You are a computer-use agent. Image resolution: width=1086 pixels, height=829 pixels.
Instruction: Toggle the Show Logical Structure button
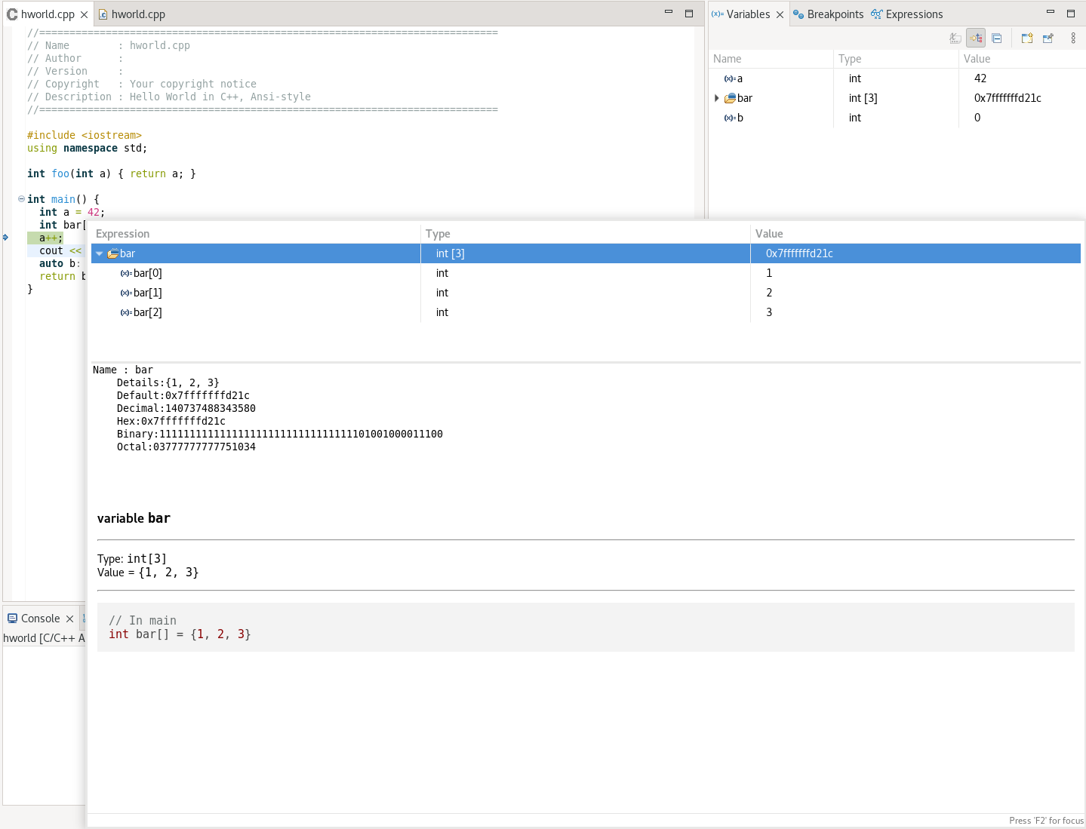click(x=976, y=38)
